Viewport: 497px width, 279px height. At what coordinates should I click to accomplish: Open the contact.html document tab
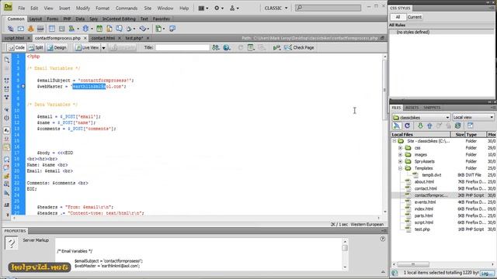coord(103,38)
